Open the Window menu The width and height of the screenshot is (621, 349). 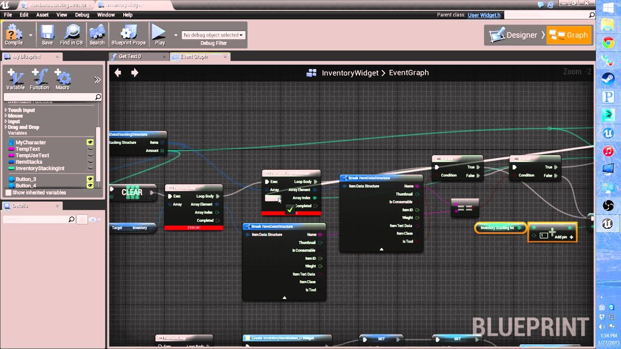point(106,15)
